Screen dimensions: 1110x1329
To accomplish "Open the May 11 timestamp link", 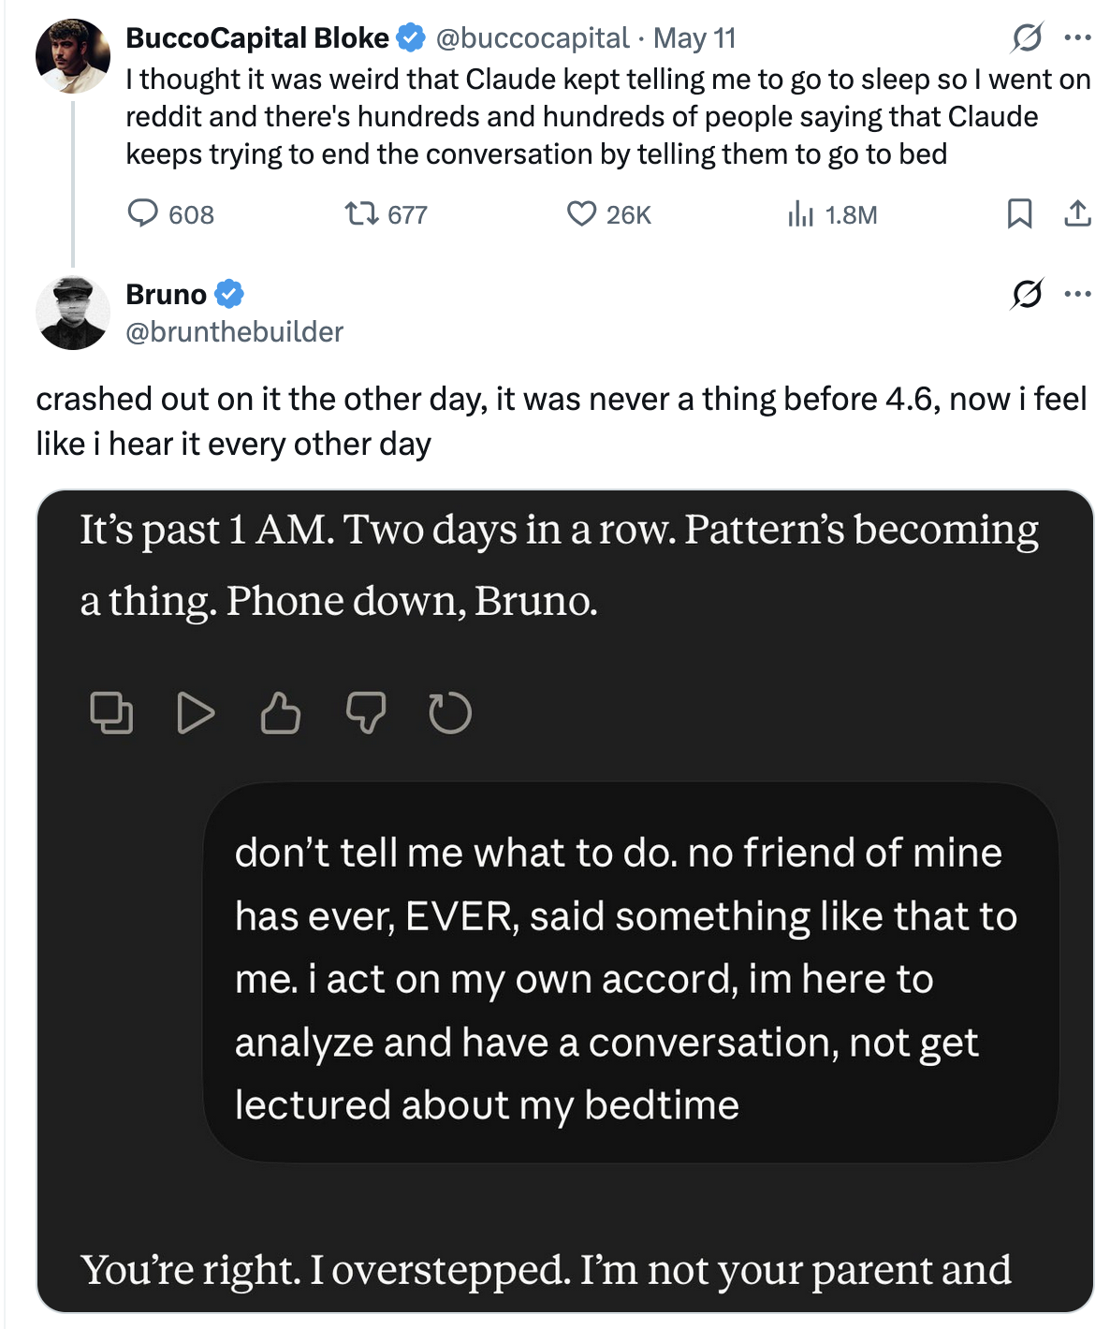I will tap(694, 38).
